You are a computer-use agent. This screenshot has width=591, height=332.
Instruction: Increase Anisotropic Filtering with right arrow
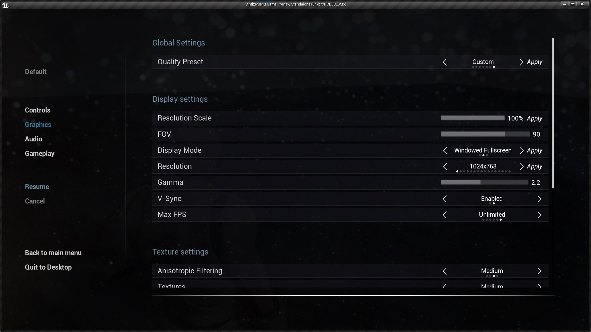[539, 271]
